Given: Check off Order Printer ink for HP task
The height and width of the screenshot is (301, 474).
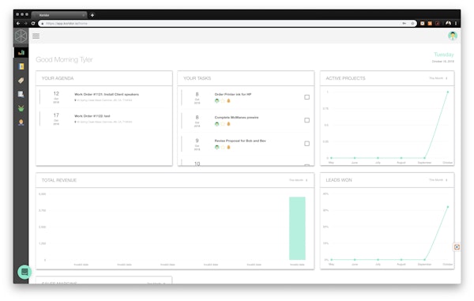Looking at the screenshot, I should [307, 97].
